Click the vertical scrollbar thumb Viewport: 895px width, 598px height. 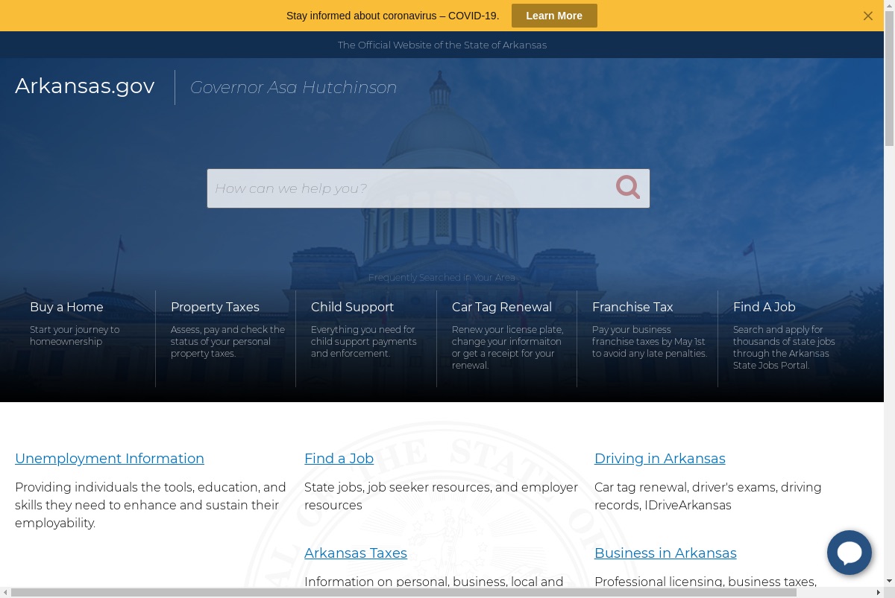(x=889, y=78)
